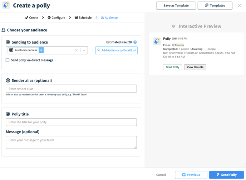Click the Polly title P icon
Viewport: 246px width, 180px height.
point(8,114)
